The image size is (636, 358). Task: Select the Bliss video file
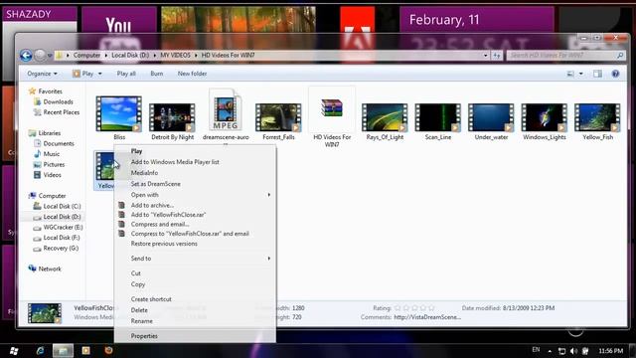pyautogui.click(x=119, y=117)
